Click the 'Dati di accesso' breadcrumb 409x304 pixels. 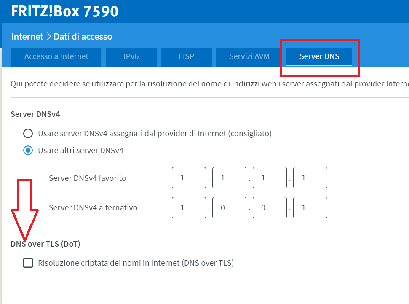tap(83, 37)
